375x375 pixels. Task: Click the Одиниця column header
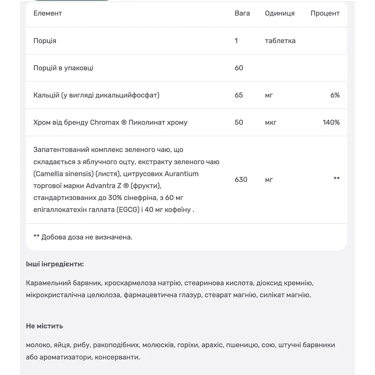pyautogui.click(x=279, y=14)
